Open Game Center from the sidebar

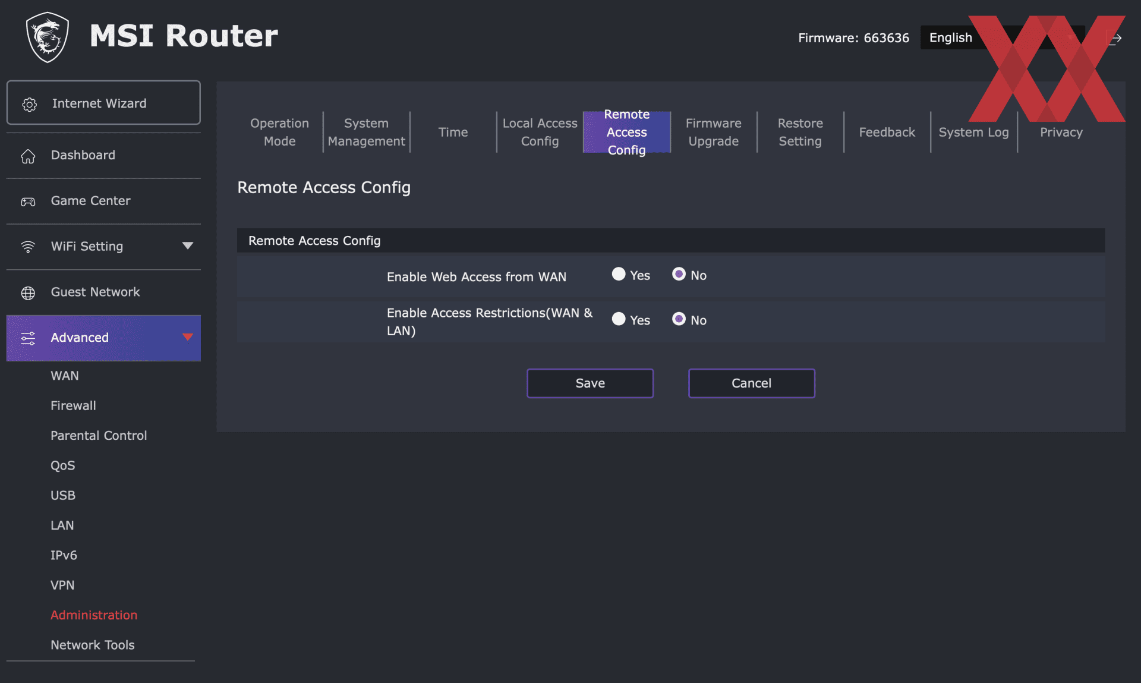103,201
